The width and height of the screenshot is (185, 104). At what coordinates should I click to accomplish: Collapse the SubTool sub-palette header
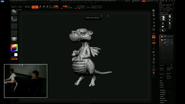[x=162, y=34]
